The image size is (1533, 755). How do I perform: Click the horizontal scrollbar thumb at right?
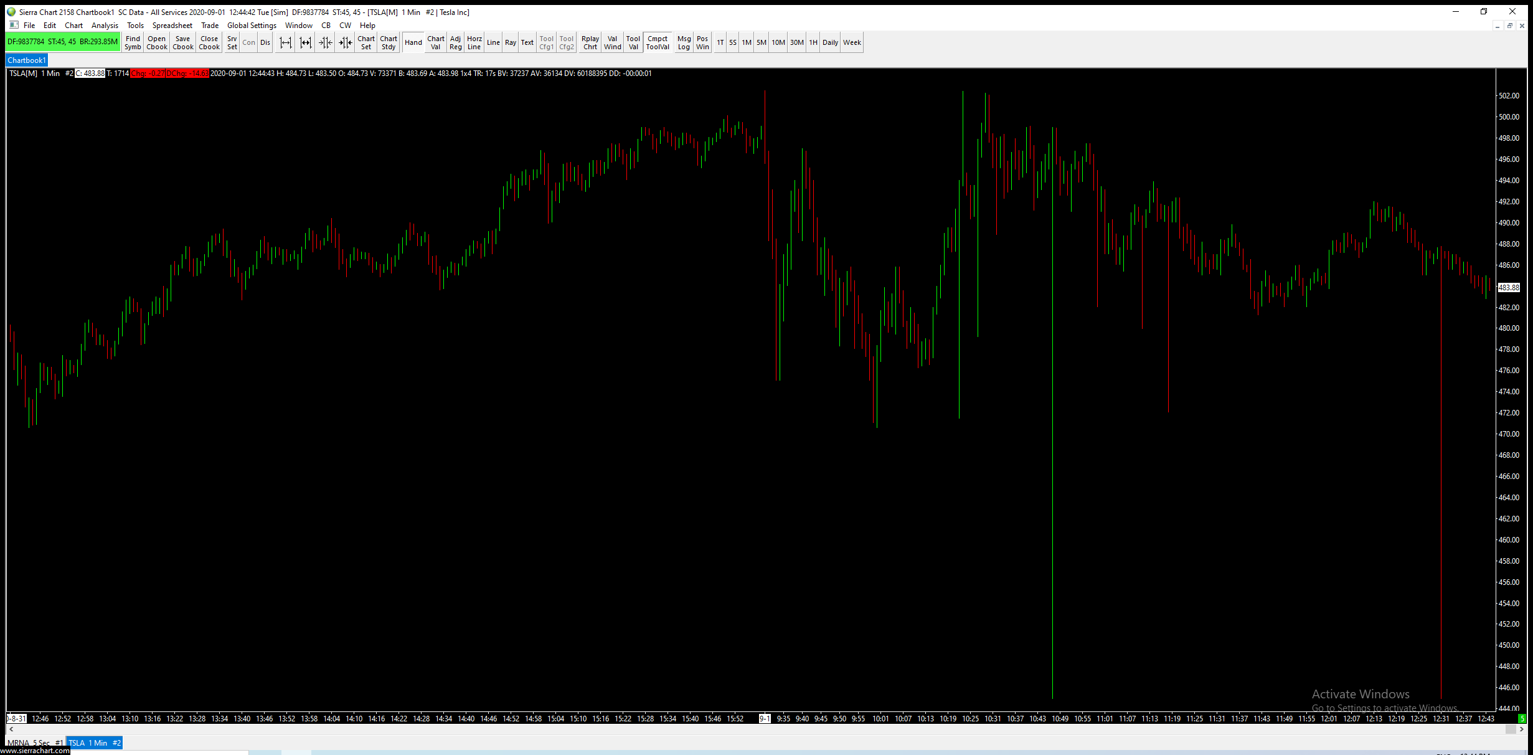(x=1510, y=729)
